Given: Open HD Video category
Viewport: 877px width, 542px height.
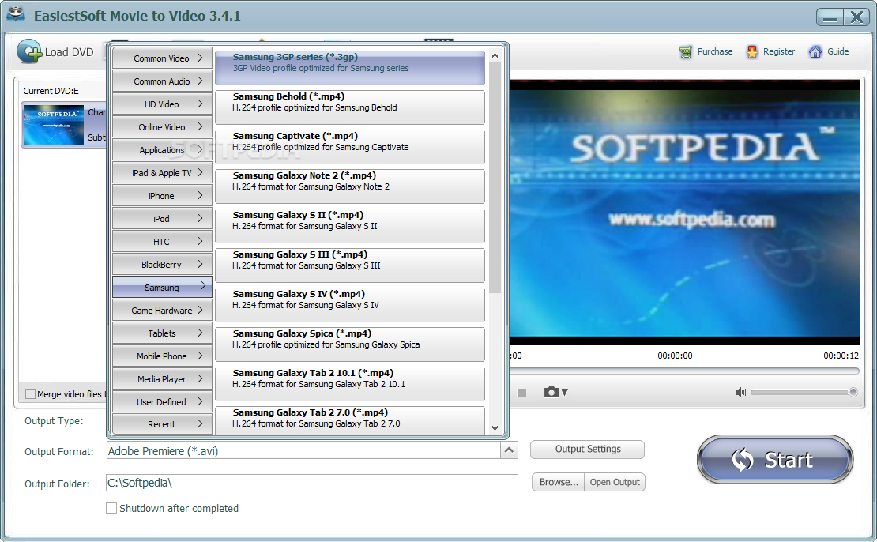Looking at the screenshot, I should click(x=162, y=104).
